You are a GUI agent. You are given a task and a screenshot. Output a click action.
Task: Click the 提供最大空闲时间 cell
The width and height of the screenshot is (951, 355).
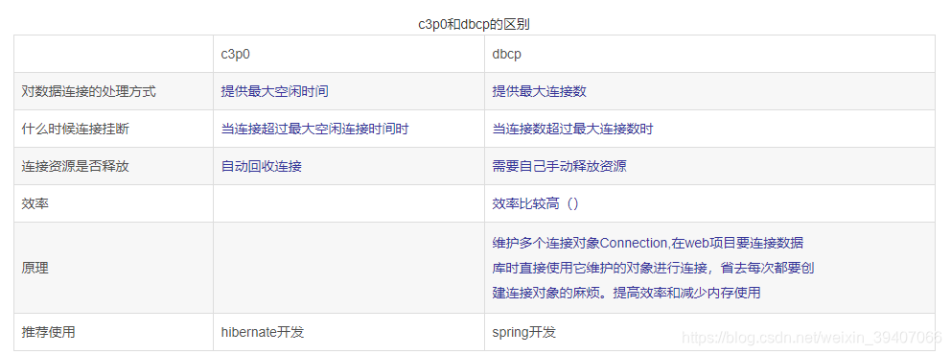(349, 92)
